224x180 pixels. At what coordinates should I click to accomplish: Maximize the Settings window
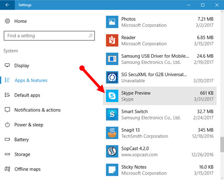click(202, 5)
